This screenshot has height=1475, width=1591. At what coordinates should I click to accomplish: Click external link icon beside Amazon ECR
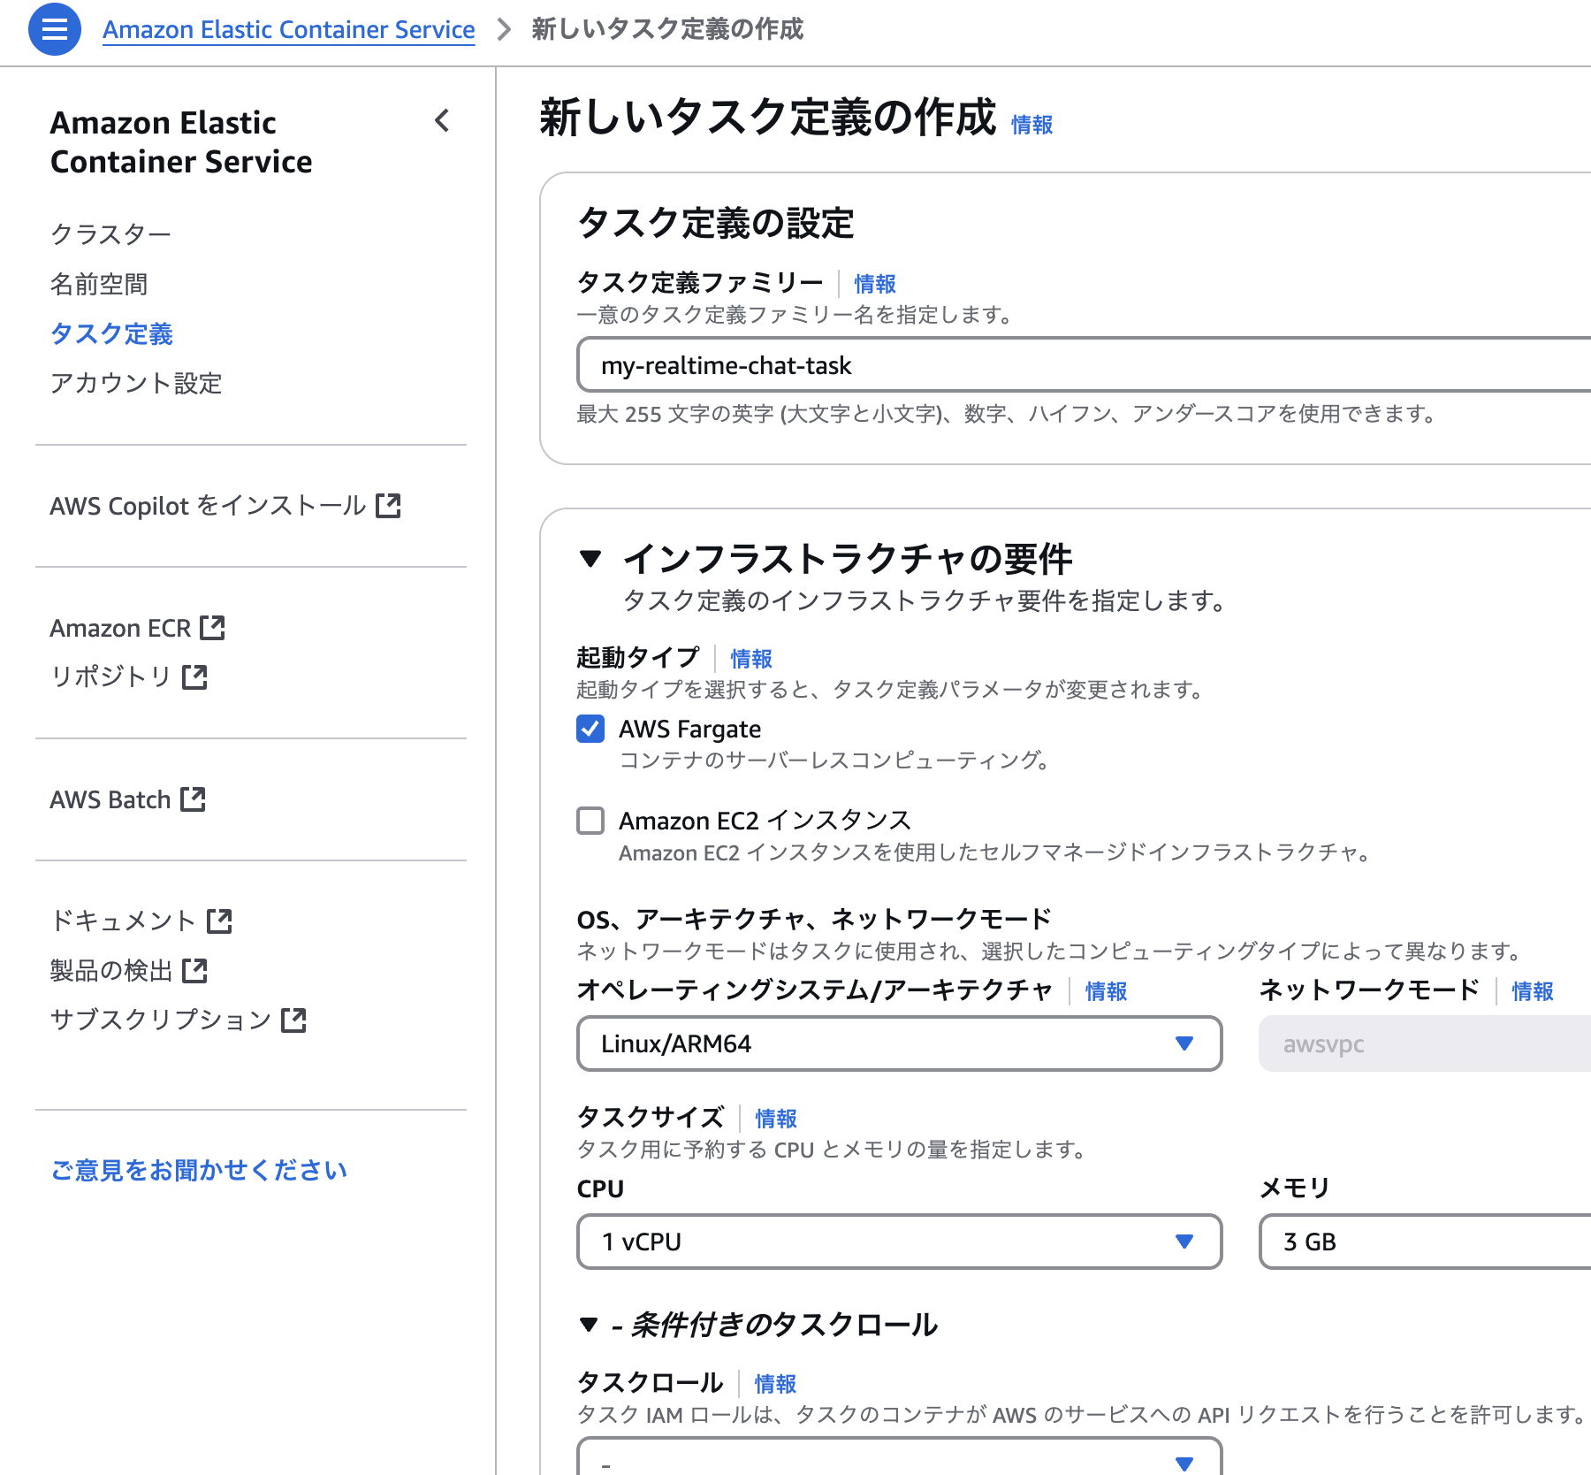click(212, 628)
